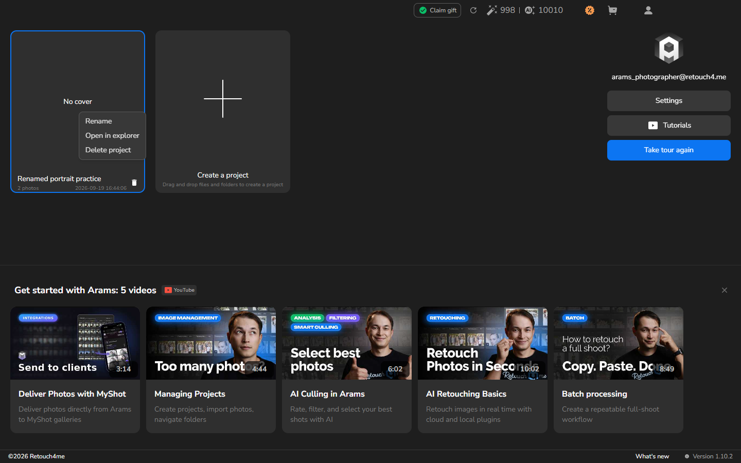This screenshot has height=463, width=741.
Task: Click the Renamed portrait practice project name
Action: pyautogui.click(x=59, y=179)
